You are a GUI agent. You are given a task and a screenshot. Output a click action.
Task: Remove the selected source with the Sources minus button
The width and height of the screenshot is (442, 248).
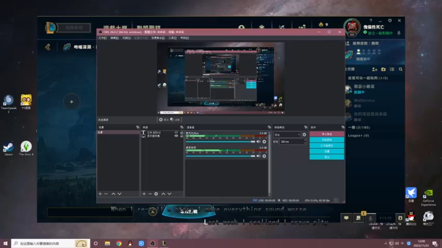coord(150,194)
